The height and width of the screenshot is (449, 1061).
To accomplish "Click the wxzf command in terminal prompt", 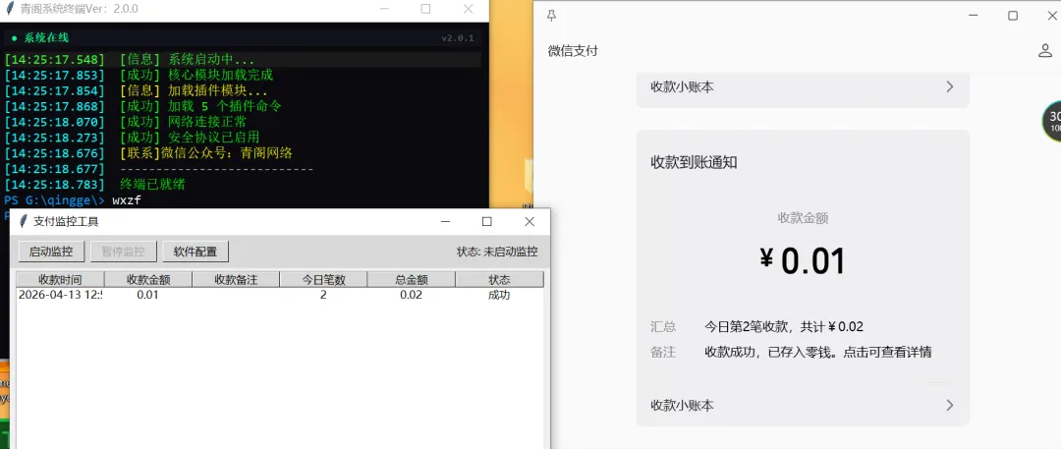I will (127, 200).
